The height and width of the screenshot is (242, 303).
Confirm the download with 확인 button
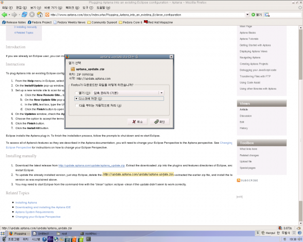click(x=160, y=122)
